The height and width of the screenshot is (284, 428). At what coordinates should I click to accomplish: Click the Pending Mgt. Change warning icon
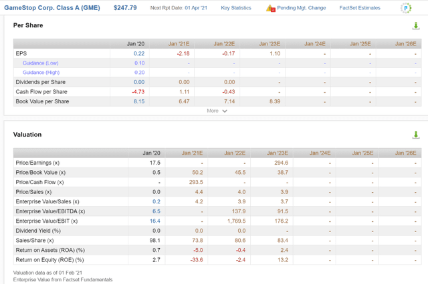(270, 8)
